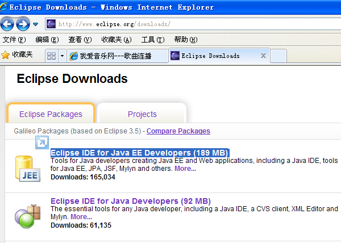Go forward with the Forward arrow button
The height and width of the screenshot is (243, 341).
(x=23, y=24)
